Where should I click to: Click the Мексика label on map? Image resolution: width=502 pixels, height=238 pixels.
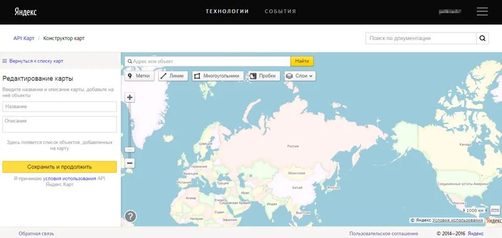coord(459,203)
